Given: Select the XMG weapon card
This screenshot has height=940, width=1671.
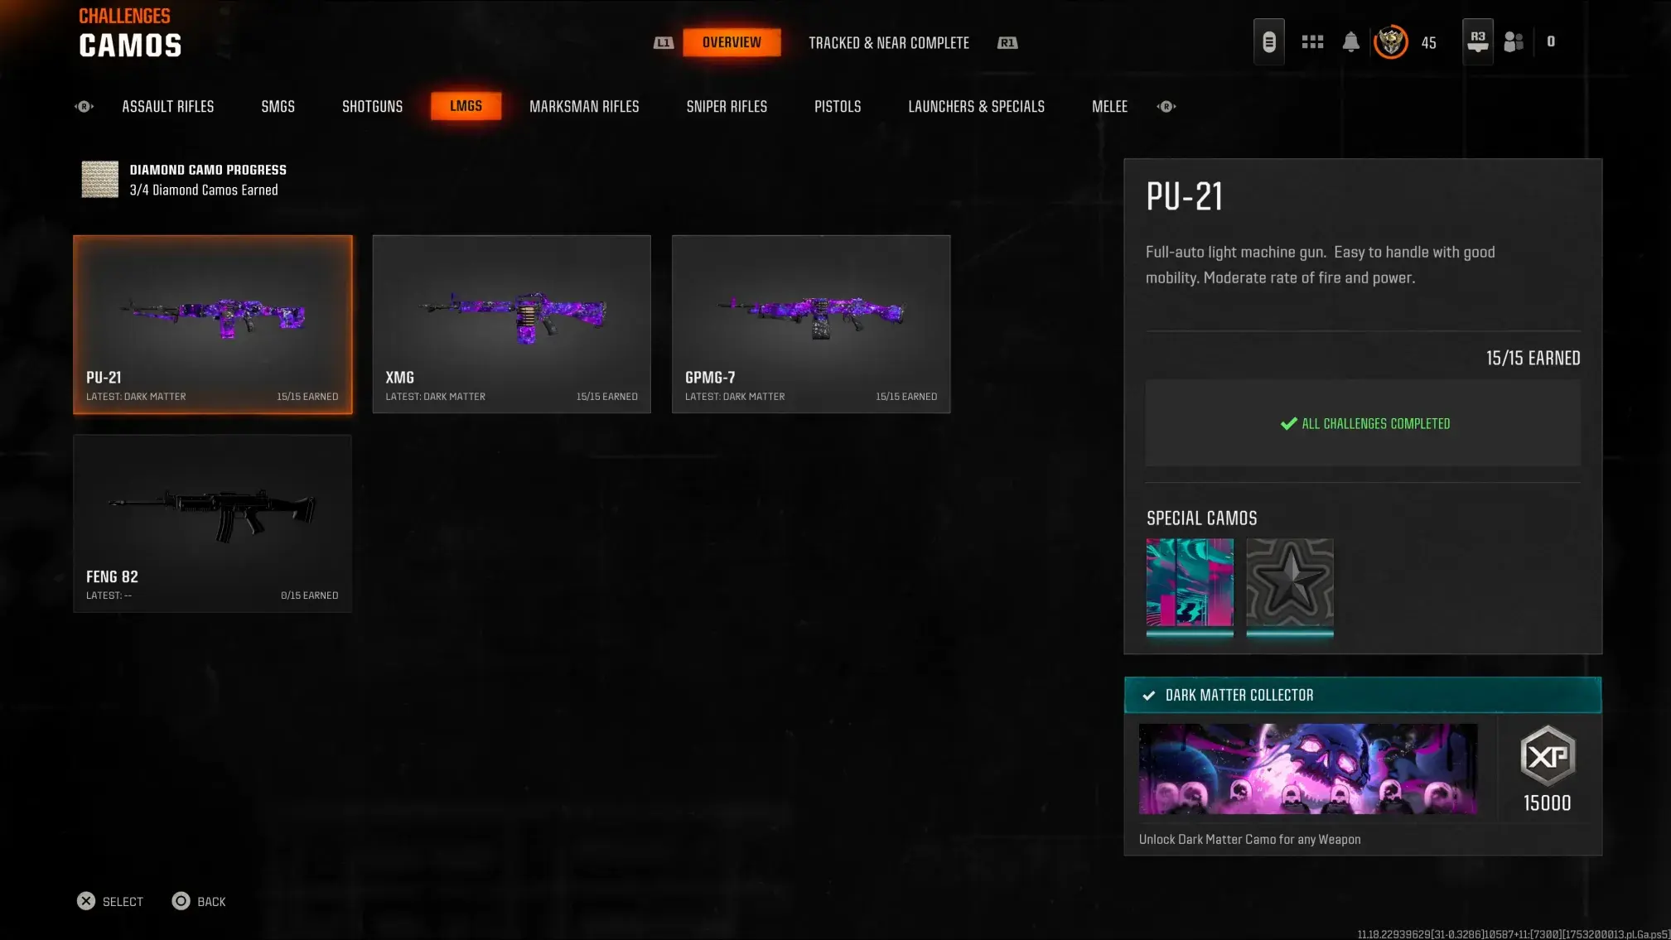Looking at the screenshot, I should pyautogui.click(x=511, y=324).
